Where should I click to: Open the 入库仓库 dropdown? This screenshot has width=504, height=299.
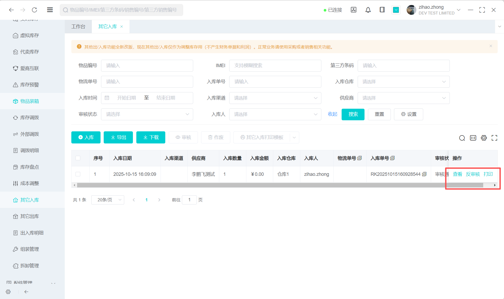tap(403, 82)
